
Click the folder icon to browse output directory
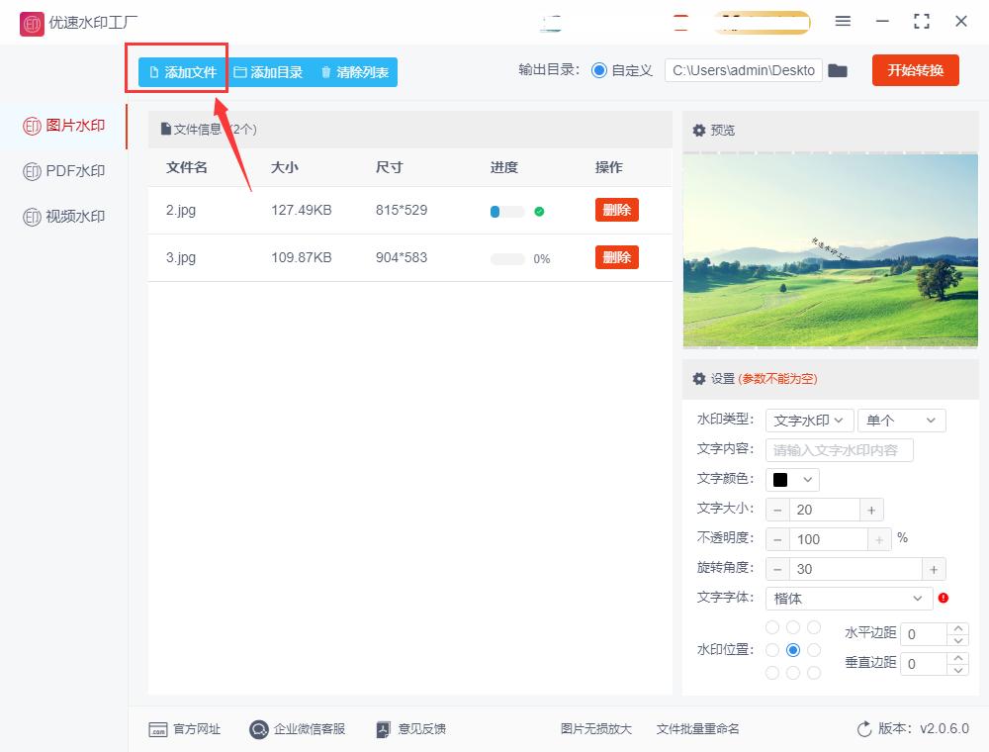[x=838, y=70]
